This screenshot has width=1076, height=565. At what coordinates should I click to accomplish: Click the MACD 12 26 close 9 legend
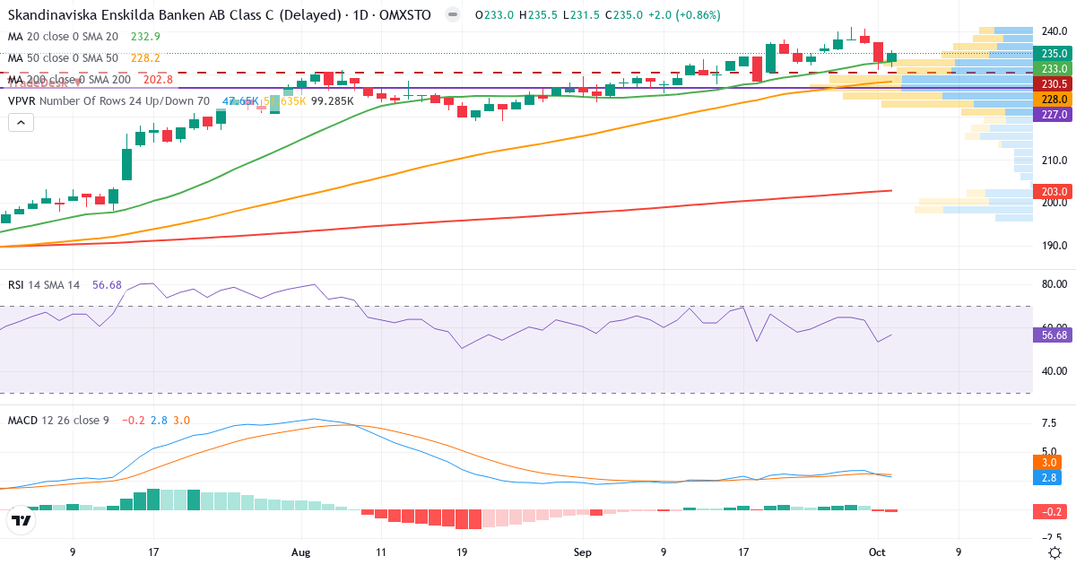tap(58, 421)
